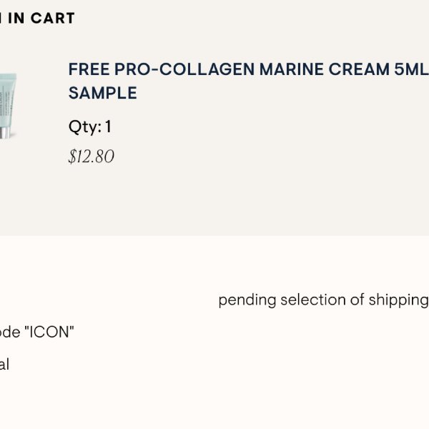Click the word pending in shipping message
Screen dimensions: 429x429
[247, 301]
